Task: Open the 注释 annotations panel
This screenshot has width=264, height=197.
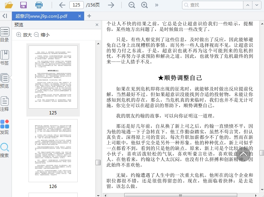Action: [x=5, y=104]
